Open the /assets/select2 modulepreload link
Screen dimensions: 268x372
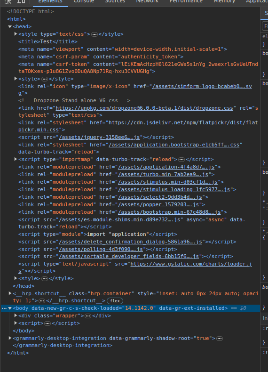pyautogui.click(x=160, y=197)
